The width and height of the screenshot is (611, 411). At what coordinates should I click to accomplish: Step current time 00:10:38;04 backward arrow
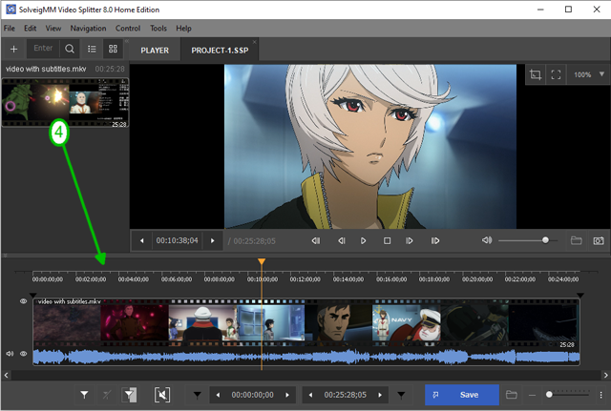[x=142, y=240]
